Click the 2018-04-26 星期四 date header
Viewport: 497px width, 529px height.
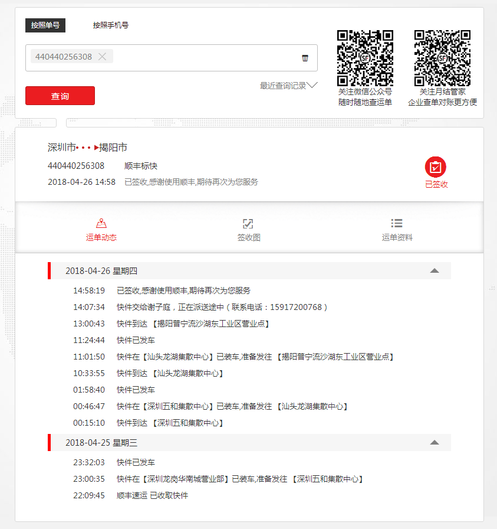point(249,271)
